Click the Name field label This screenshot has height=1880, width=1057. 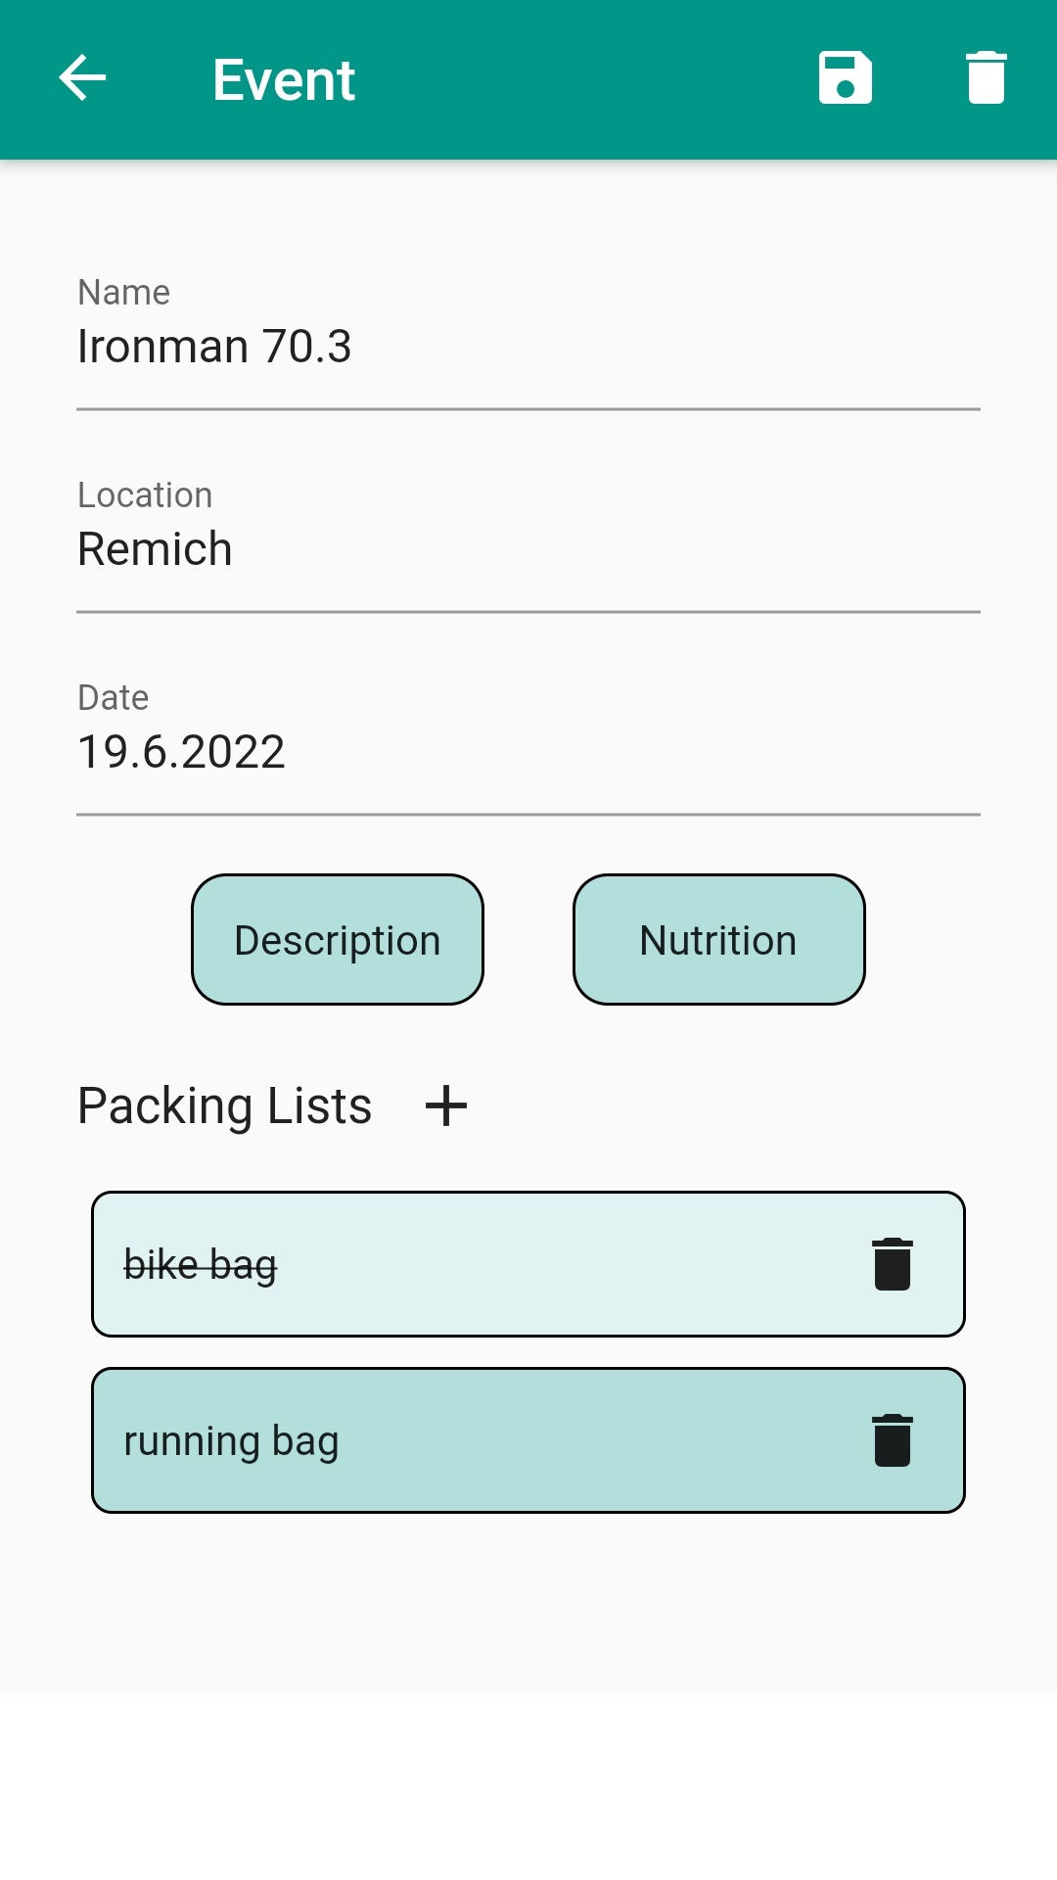click(124, 293)
